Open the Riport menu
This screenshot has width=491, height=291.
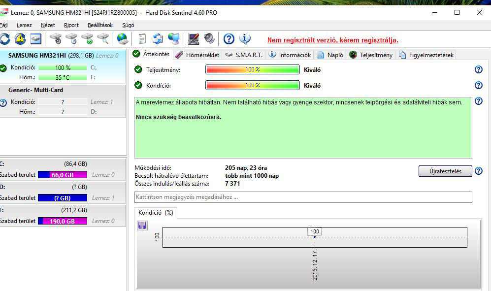(71, 25)
